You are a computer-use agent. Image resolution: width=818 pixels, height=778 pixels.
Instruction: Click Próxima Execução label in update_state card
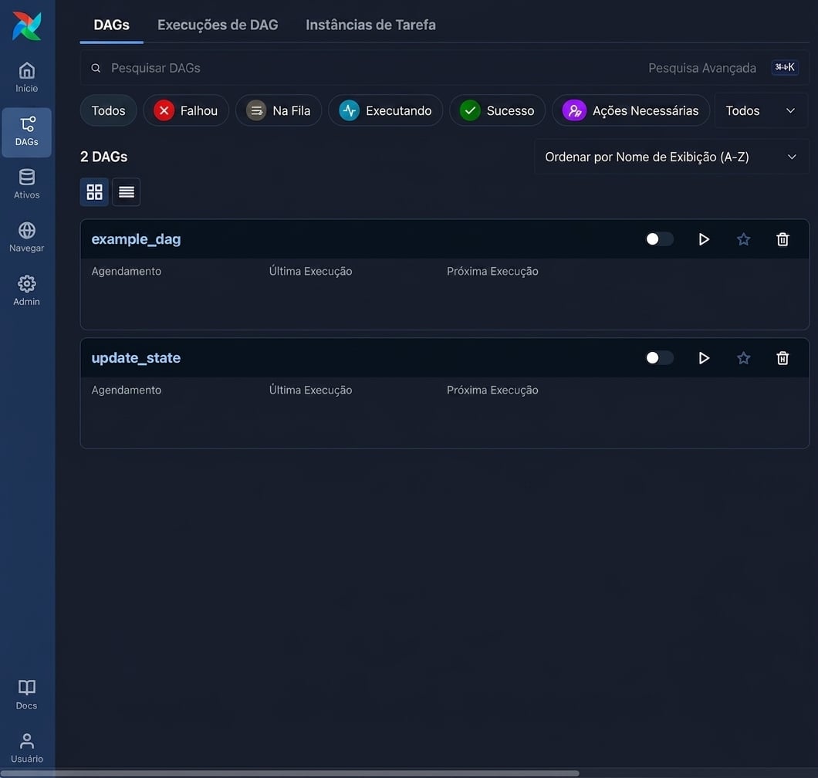pyautogui.click(x=492, y=391)
